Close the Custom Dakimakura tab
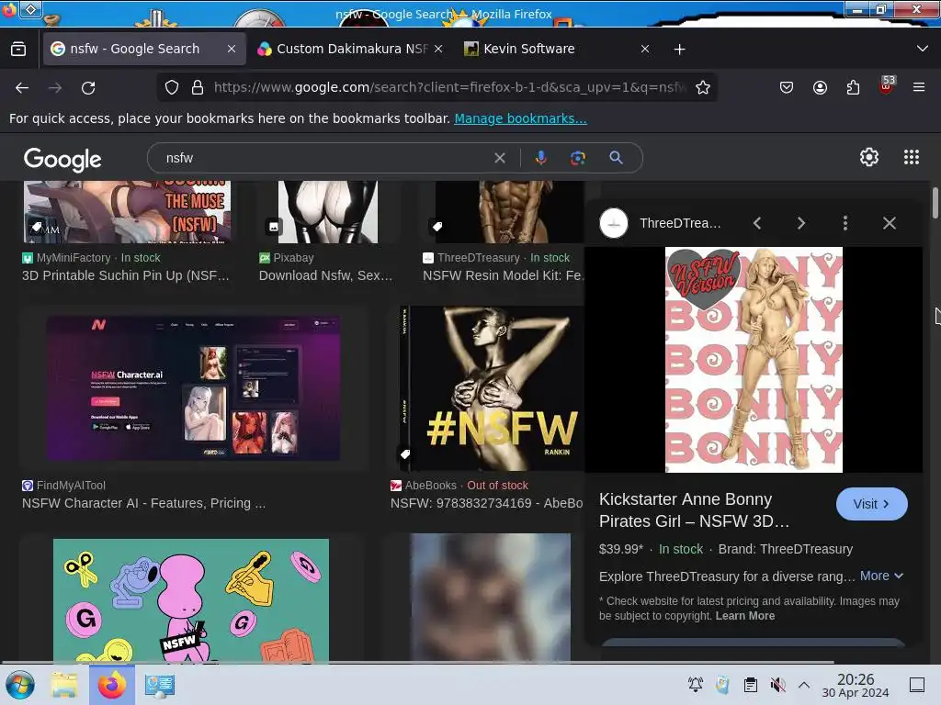 [x=438, y=49]
